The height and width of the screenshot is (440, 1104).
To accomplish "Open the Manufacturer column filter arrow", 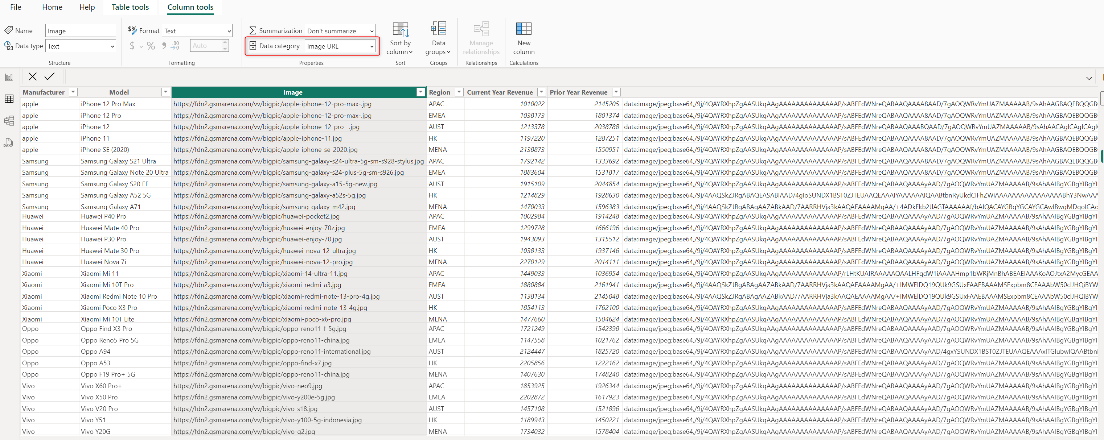I will (73, 92).
